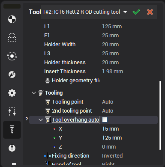Screen dimensions: 165x167
Task: Collapse the Tooling section
Action: (34, 93)
